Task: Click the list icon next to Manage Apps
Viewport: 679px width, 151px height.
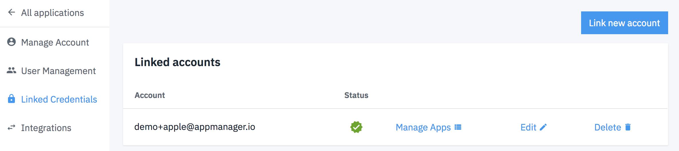Action: [x=458, y=127]
